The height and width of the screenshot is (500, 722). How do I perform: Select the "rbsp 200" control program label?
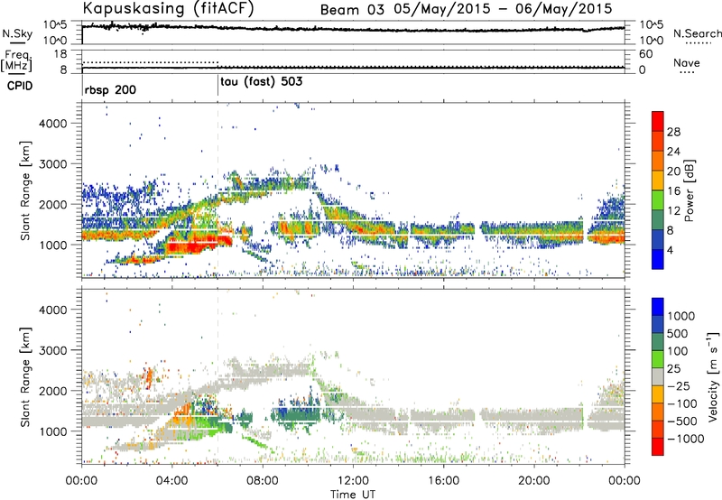(110, 89)
